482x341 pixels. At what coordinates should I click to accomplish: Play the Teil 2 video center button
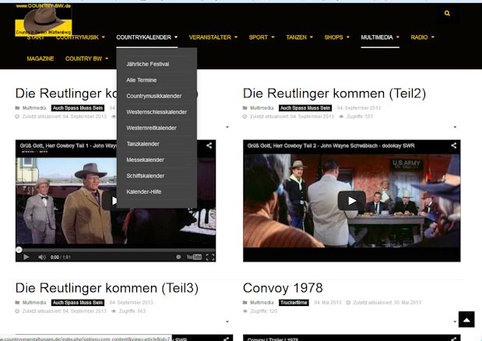click(x=352, y=201)
